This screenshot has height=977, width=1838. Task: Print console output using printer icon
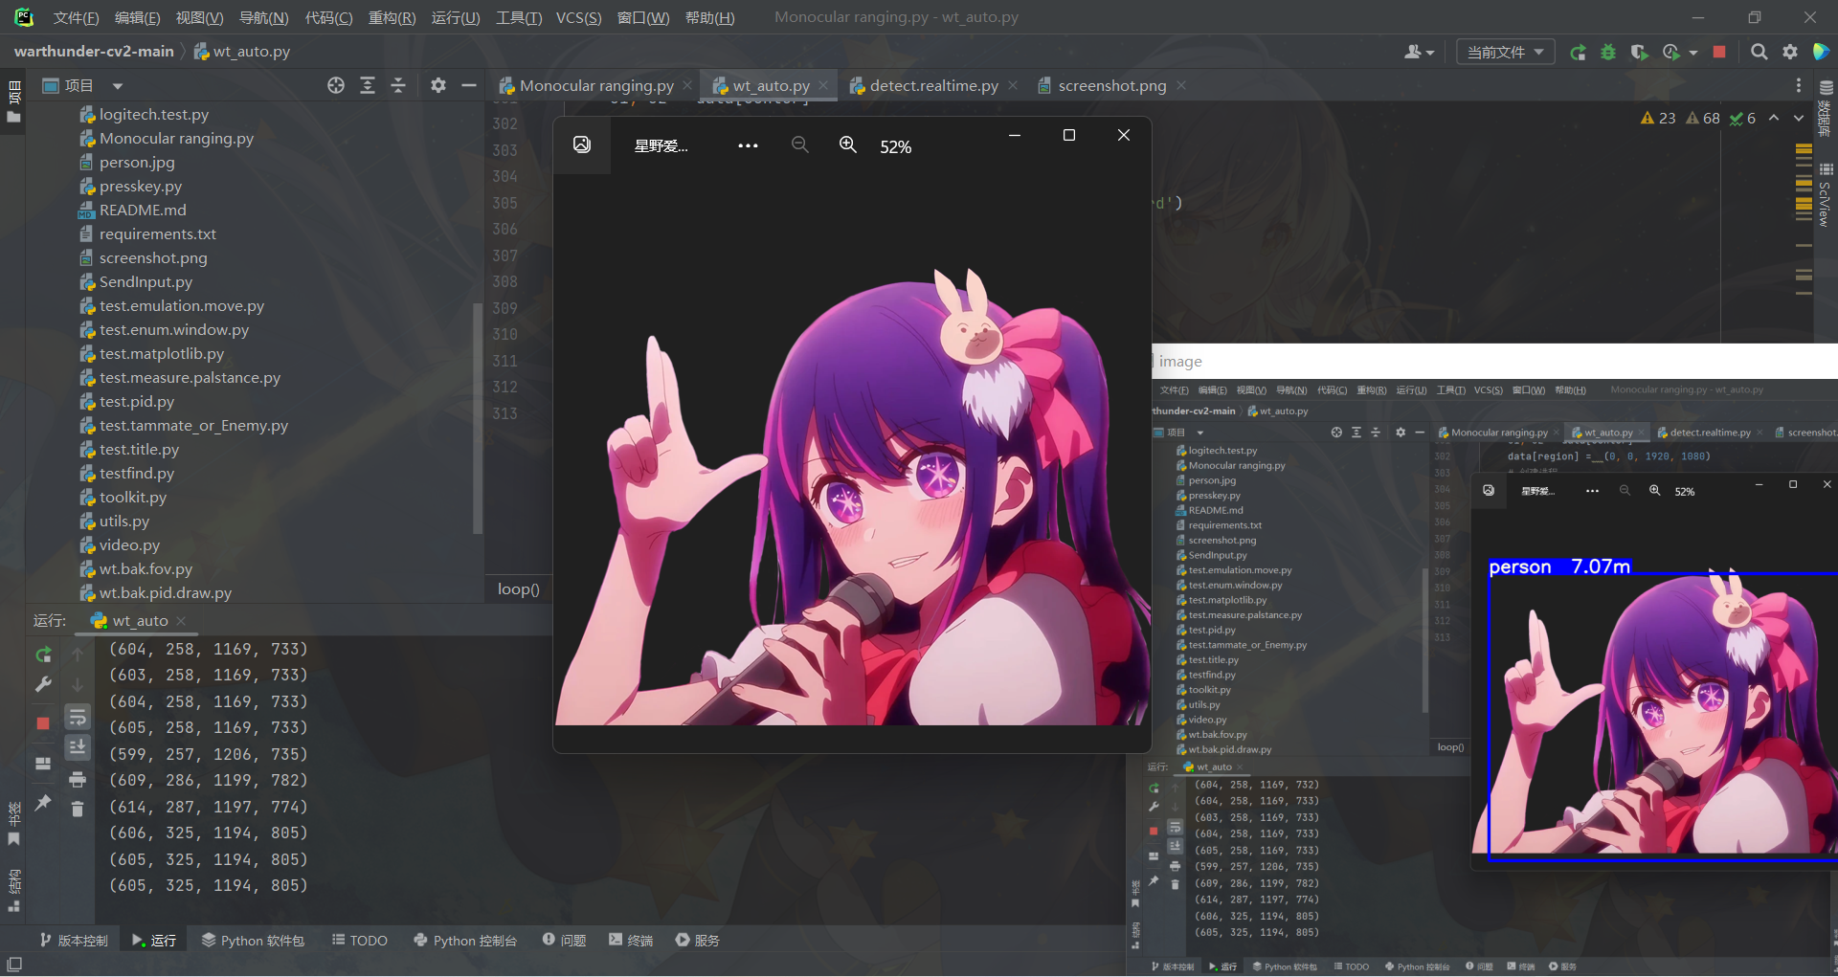pos(78,779)
